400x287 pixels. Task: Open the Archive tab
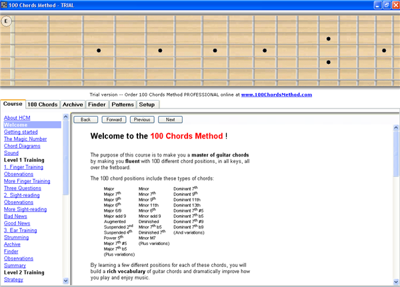[73, 105]
